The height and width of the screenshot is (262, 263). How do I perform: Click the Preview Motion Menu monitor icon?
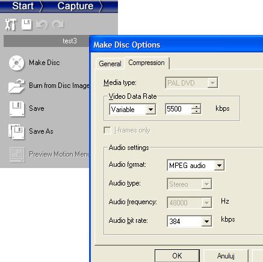(x=17, y=154)
